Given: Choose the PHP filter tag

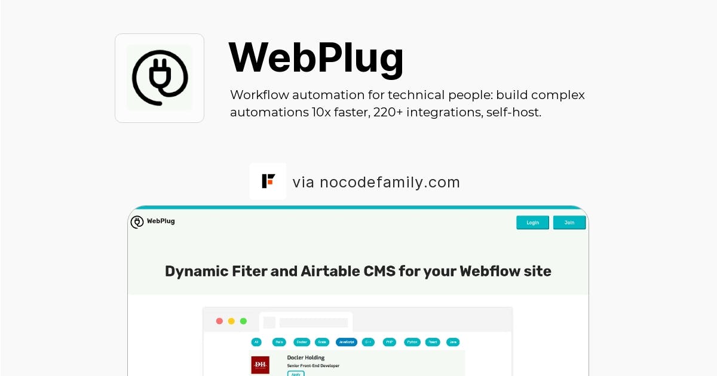Looking at the screenshot, I should pos(390,342).
